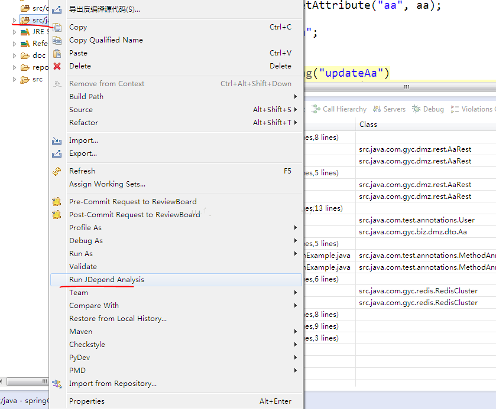
Task: Select Import... menu entry
Action: (176, 140)
